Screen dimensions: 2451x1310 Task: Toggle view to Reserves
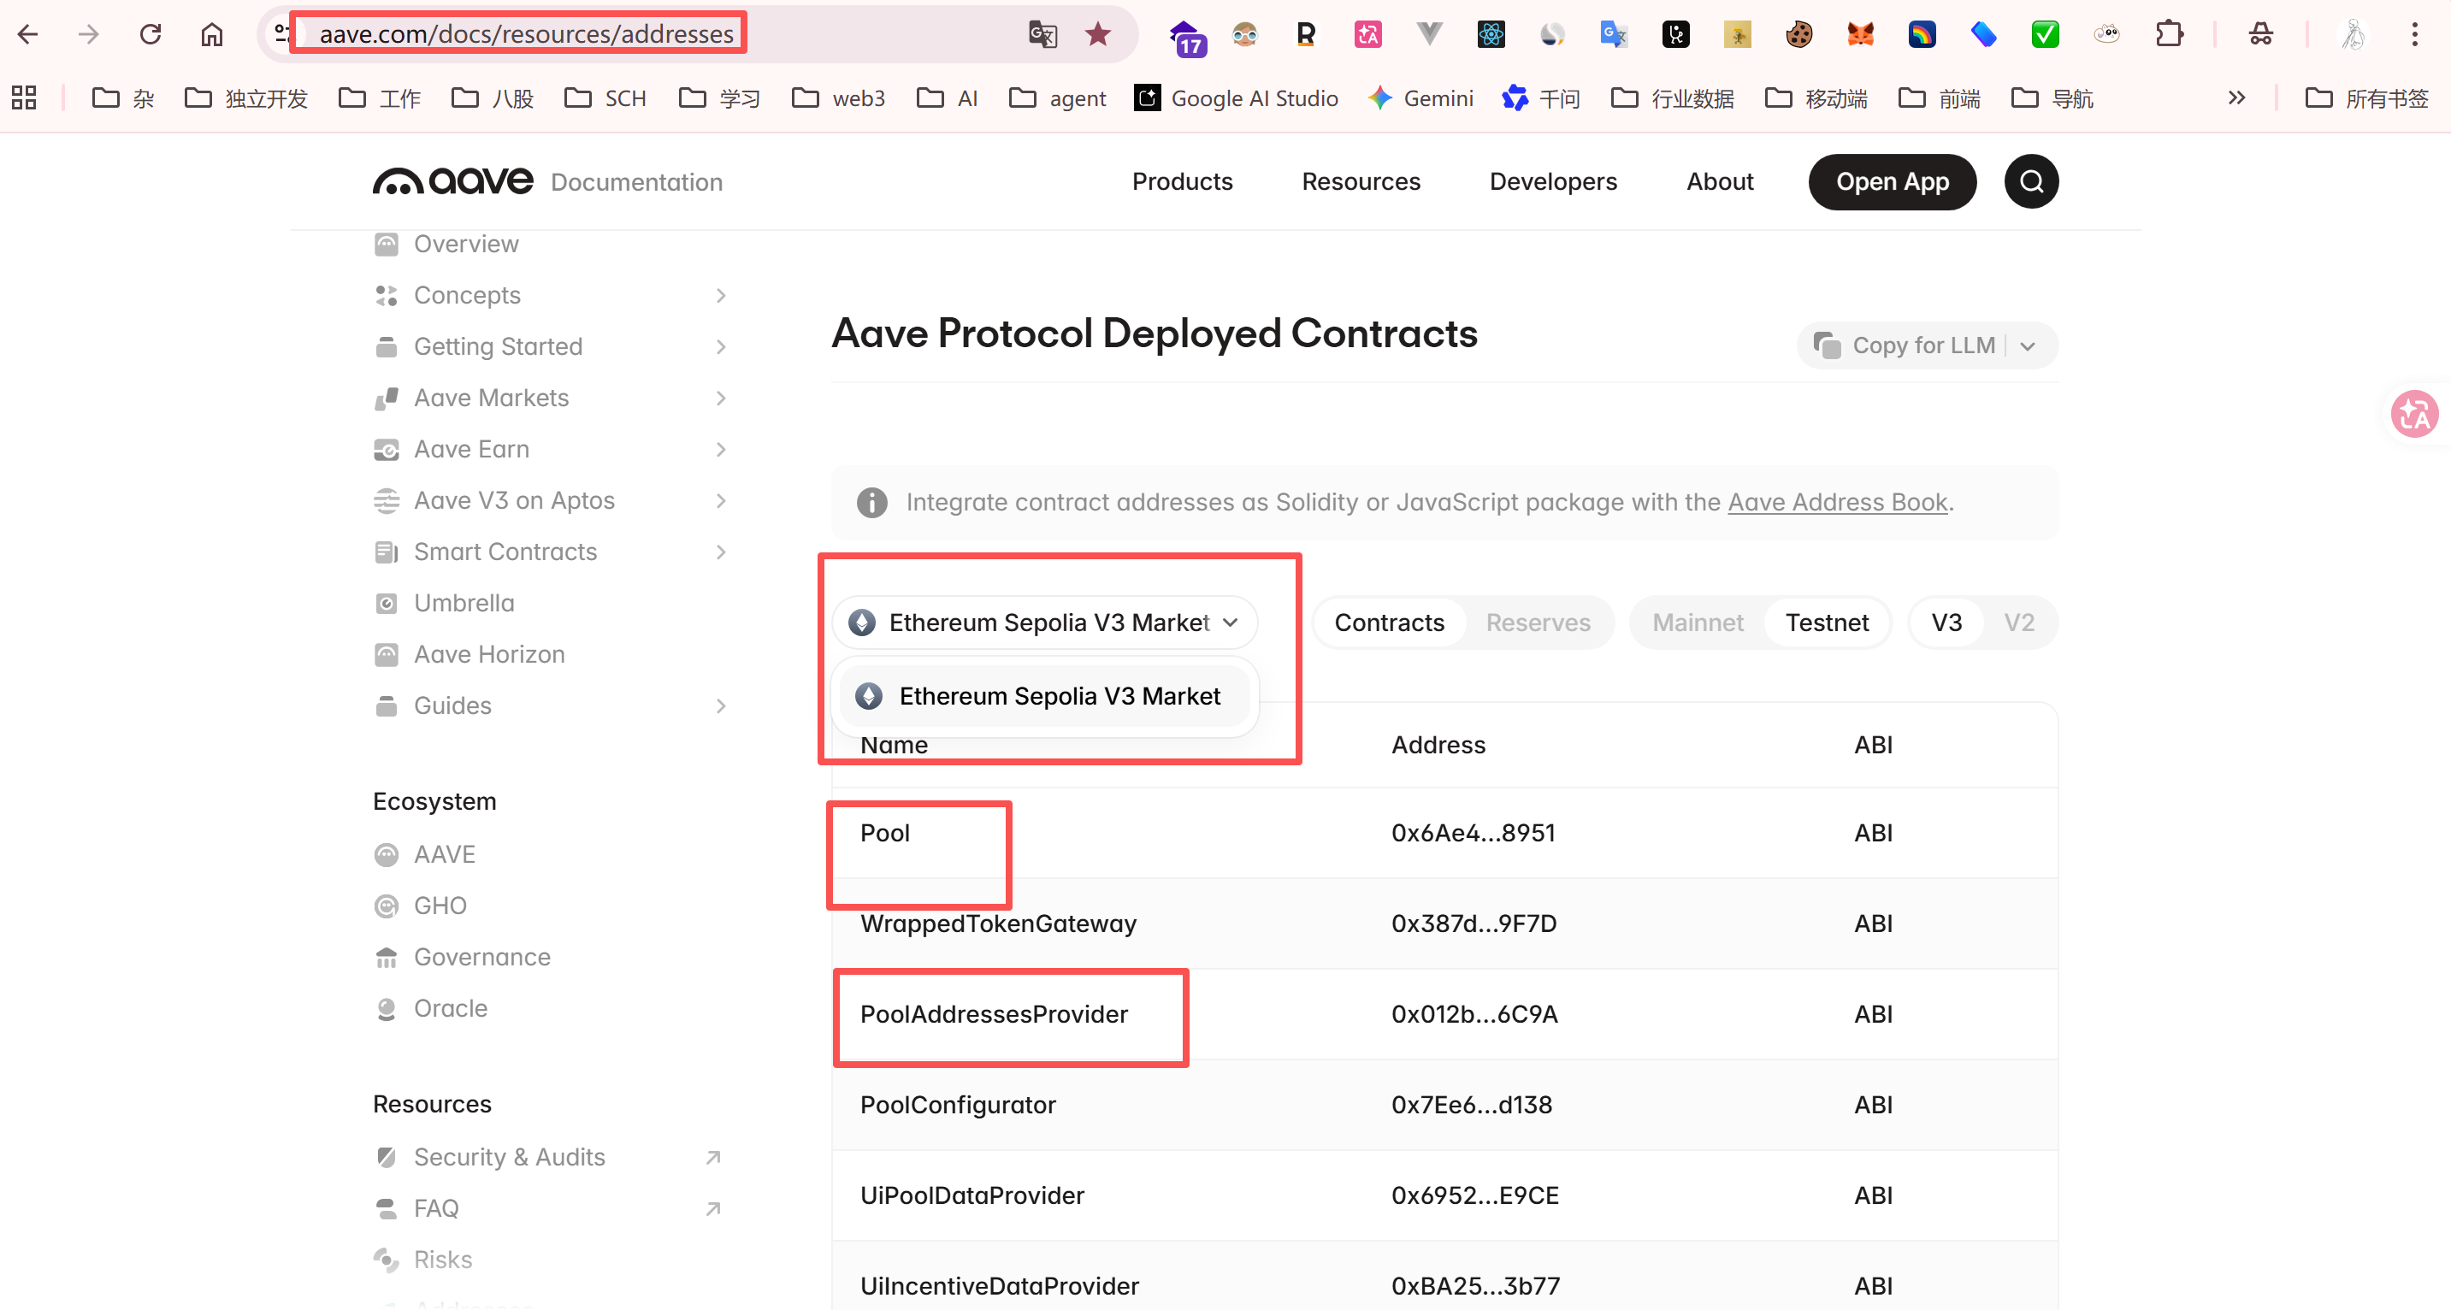[1538, 623]
